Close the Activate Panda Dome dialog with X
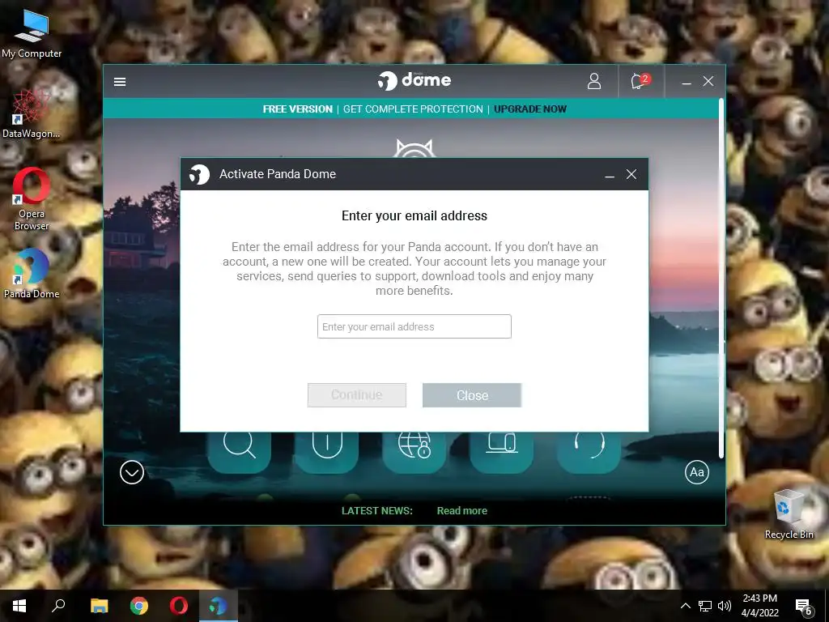829x622 pixels. (631, 174)
